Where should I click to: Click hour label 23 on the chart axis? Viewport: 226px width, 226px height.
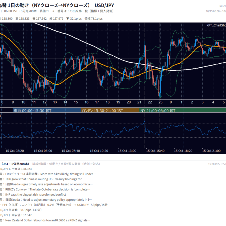tap(160, 102)
